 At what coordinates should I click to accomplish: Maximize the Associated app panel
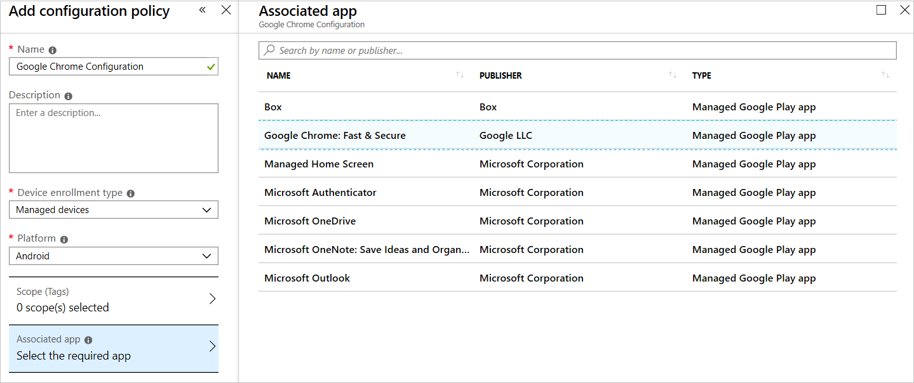click(880, 10)
